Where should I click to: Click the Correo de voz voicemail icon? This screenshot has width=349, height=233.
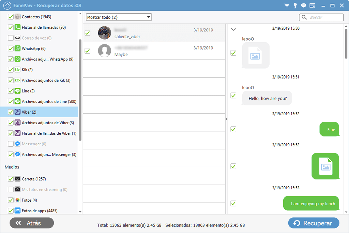coord(18,38)
